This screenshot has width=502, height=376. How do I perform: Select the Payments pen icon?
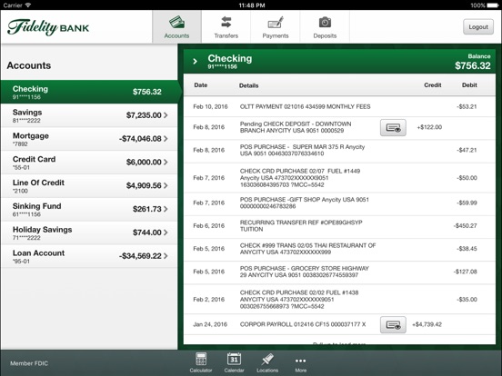pos(276,23)
